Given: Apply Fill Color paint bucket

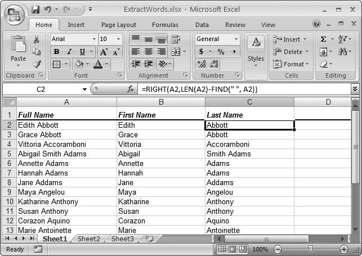Looking at the screenshot, I should click(79, 64).
